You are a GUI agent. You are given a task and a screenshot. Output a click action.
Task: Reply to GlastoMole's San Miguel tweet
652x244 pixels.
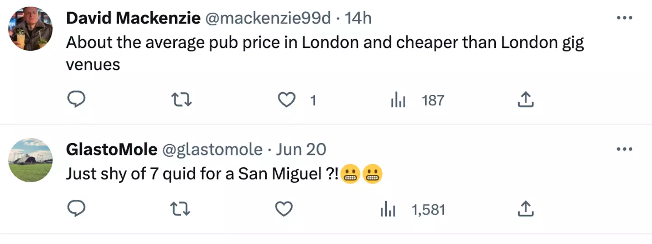tap(77, 209)
